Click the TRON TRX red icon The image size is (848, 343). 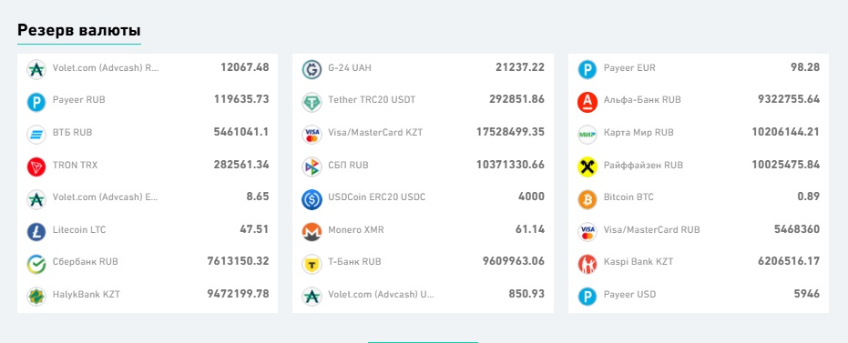(x=36, y=166)
